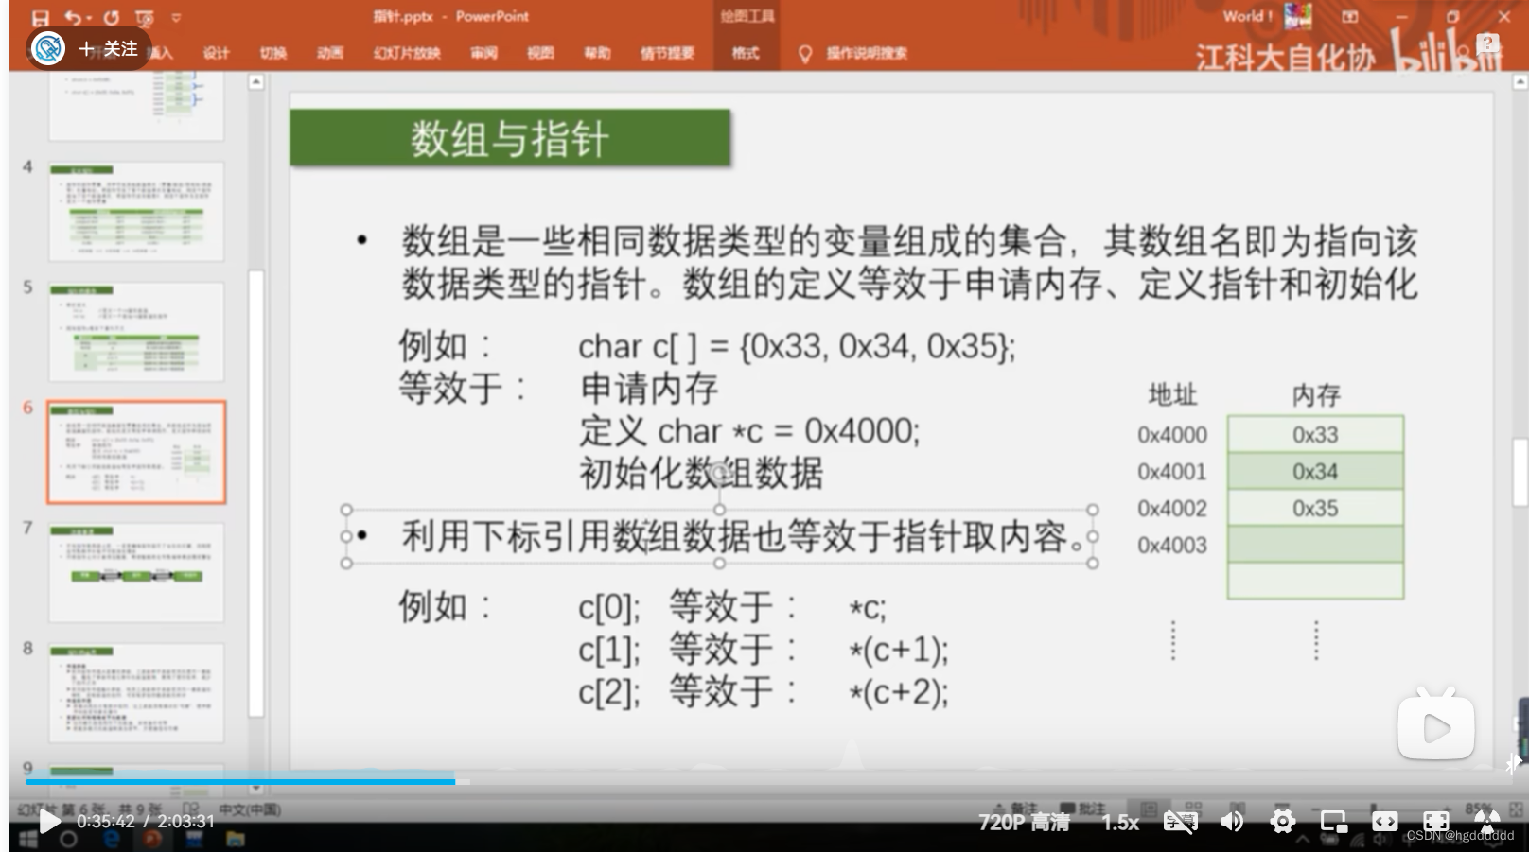The image size is (1529, 852).
Task: Click the slide panel scroll-down arrow
Action: (x=256, y=787)
